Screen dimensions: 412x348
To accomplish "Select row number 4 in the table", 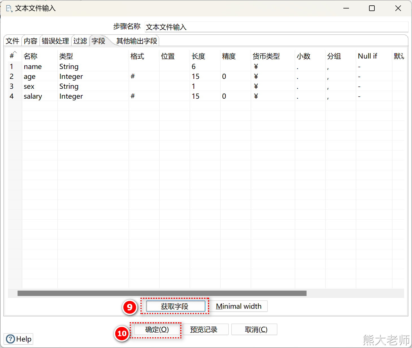I will pos(15,96).
